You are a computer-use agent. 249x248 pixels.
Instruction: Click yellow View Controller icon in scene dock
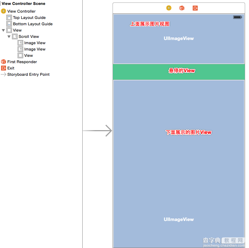pos(169,8)
